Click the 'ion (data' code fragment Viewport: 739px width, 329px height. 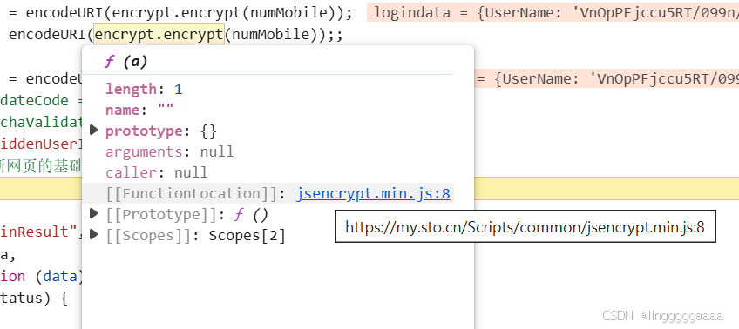point(42,276)
